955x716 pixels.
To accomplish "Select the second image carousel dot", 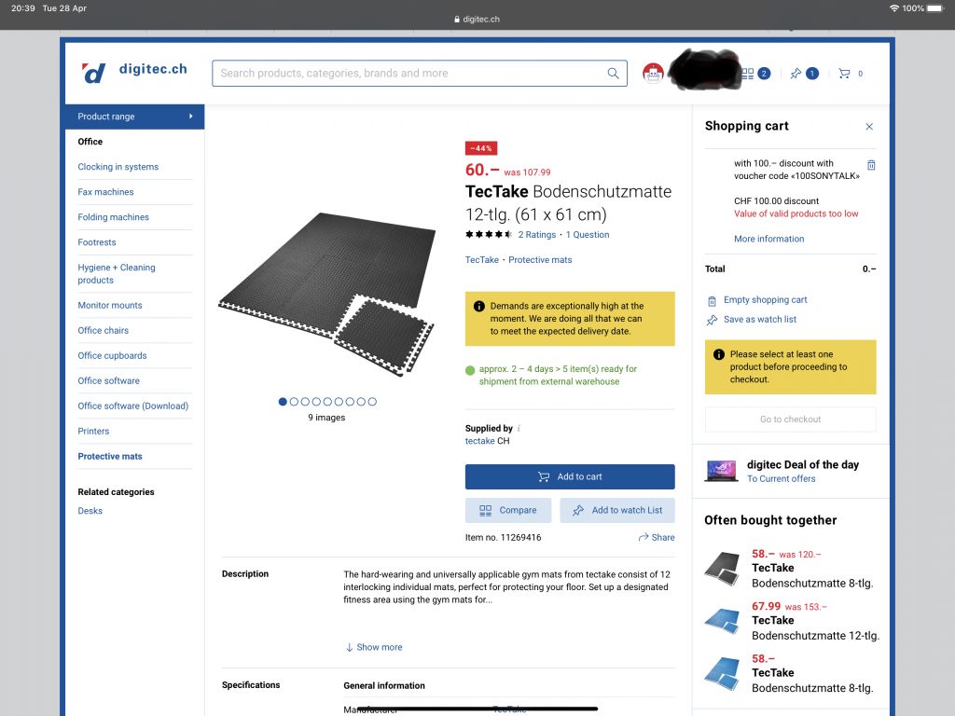I will coord(294,402).
